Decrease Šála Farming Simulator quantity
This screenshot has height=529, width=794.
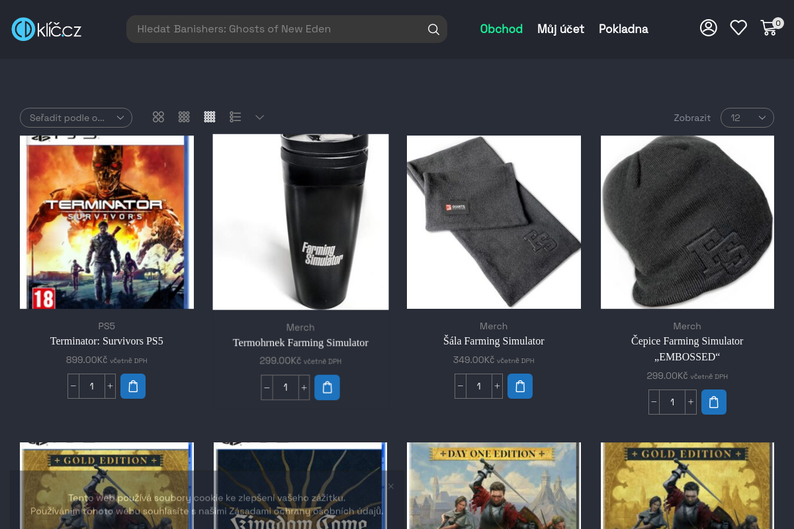coord(461,386)
